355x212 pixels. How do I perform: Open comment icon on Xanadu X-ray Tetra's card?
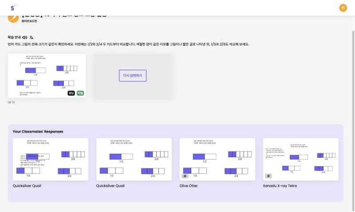[x=268, y=176]
